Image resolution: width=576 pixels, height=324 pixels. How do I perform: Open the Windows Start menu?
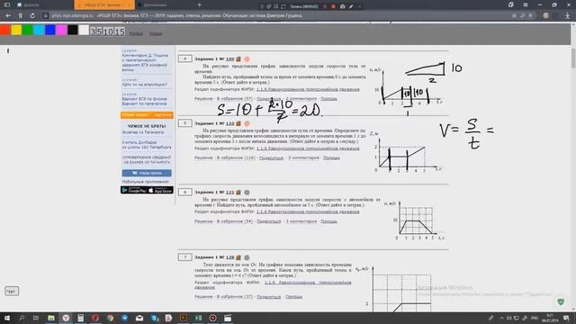(x=7, y=318)
